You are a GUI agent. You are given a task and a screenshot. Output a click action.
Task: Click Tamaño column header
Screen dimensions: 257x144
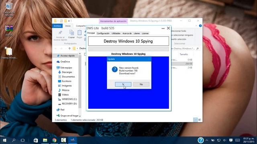[184, 54]
